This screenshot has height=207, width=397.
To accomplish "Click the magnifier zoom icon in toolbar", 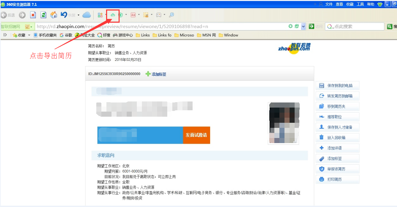I will point(171,15).
